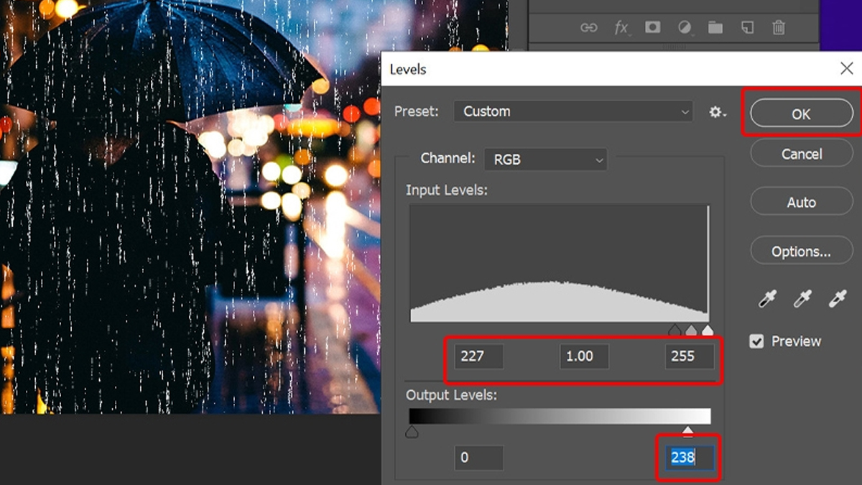Image resolution: width=862 pixels, height=485 pixels.
Task: Click the output levels white slider handle
Action: 688,431
